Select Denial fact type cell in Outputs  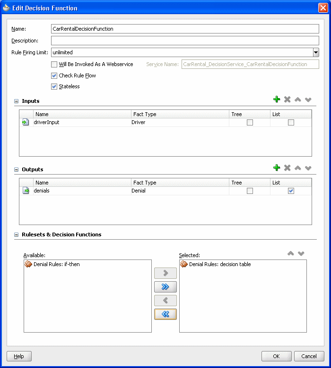180,191
